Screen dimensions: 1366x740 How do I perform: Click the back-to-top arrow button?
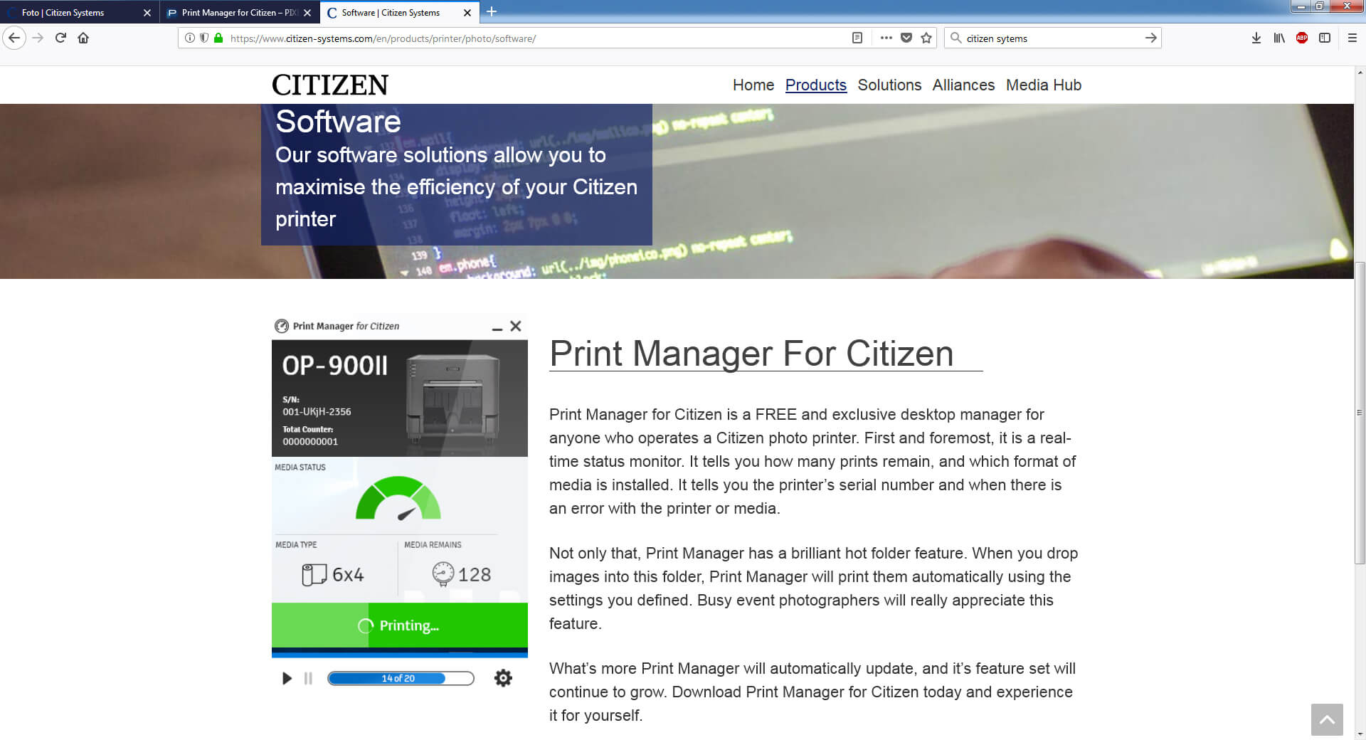pos(1327,719)
